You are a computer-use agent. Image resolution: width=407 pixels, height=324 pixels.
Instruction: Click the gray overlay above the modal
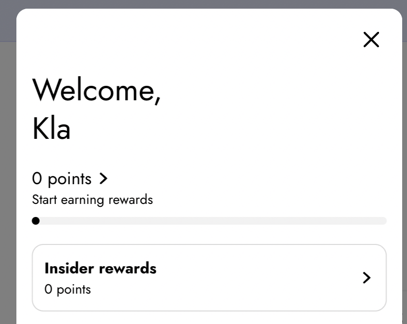coord(203,4)
